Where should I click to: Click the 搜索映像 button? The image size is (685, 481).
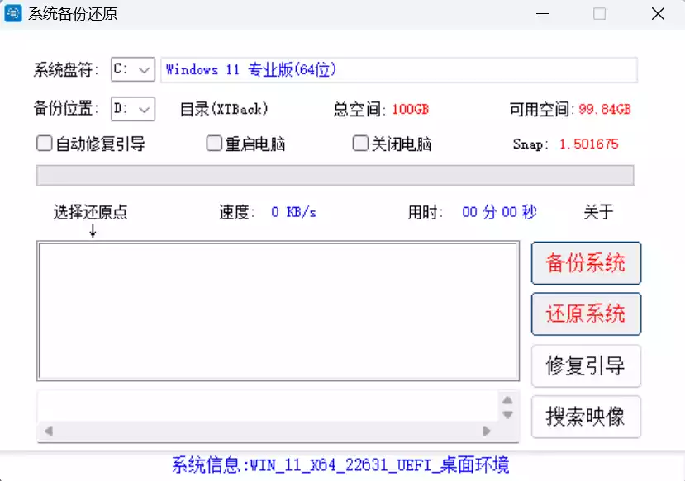tap(586, 417)
